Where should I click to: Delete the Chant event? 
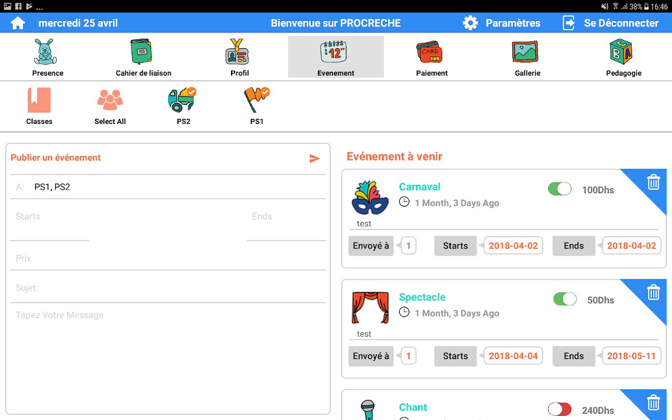(x=653, y=403)
